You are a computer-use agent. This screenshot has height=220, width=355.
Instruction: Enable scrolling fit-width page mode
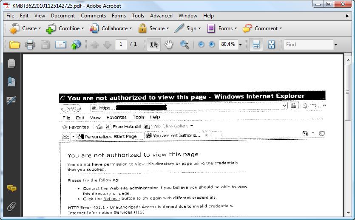pos(256,44)
